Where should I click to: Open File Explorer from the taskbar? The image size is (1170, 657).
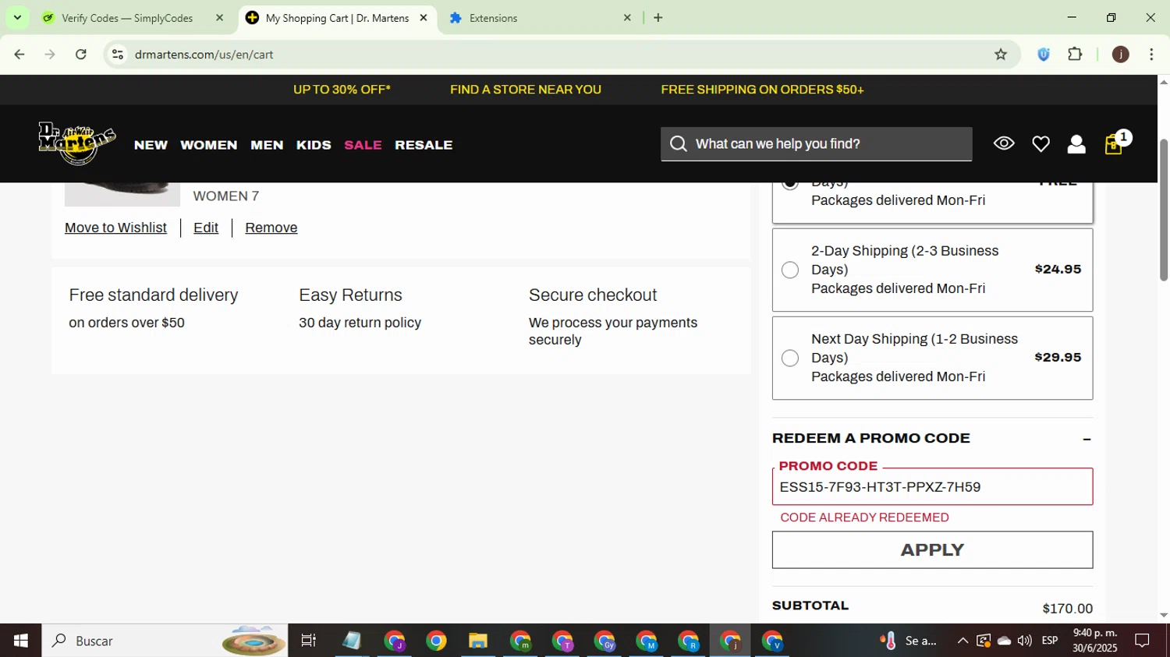pos(478,641)
